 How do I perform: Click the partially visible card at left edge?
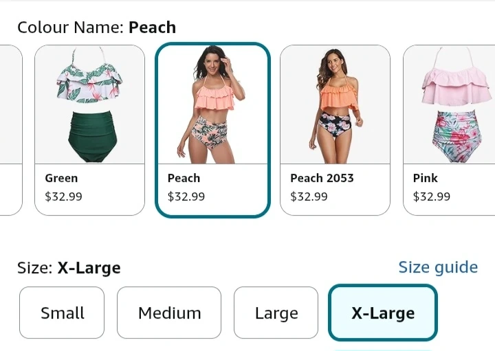click(x=11, y=130)
